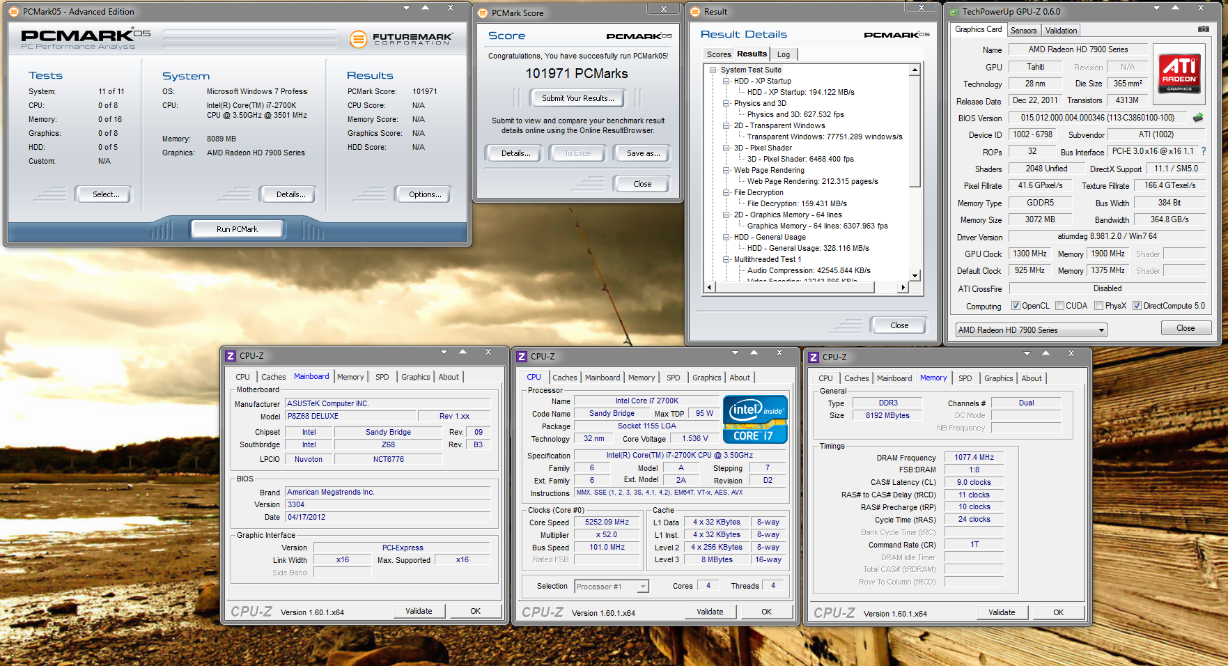Image resolution: width=1228 pixels, height=666 pixels.
Task: Collapse the HDD - XP Startup node
Action: click(726, 81)
